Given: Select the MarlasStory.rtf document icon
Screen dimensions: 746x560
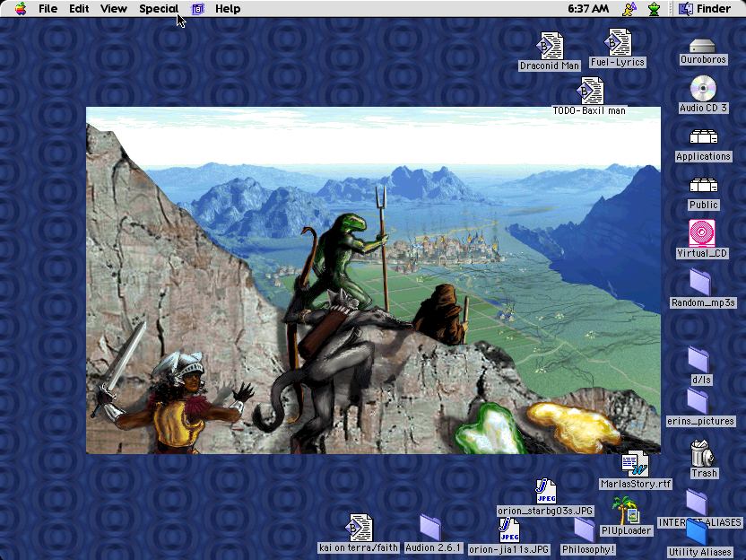Looking at the screenshot, I should point(635,465).
